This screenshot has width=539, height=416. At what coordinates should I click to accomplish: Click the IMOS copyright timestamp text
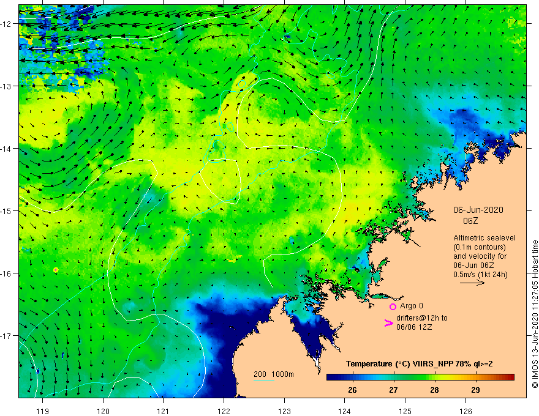(535, 314)
